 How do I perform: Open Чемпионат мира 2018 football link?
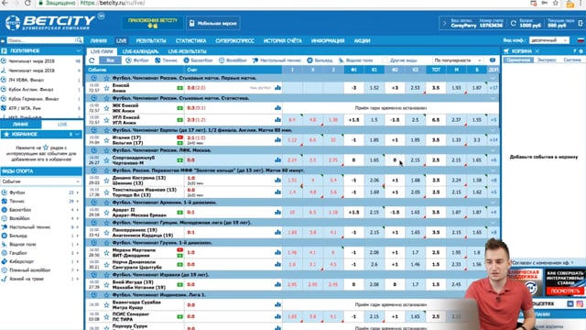coord(31,61)
